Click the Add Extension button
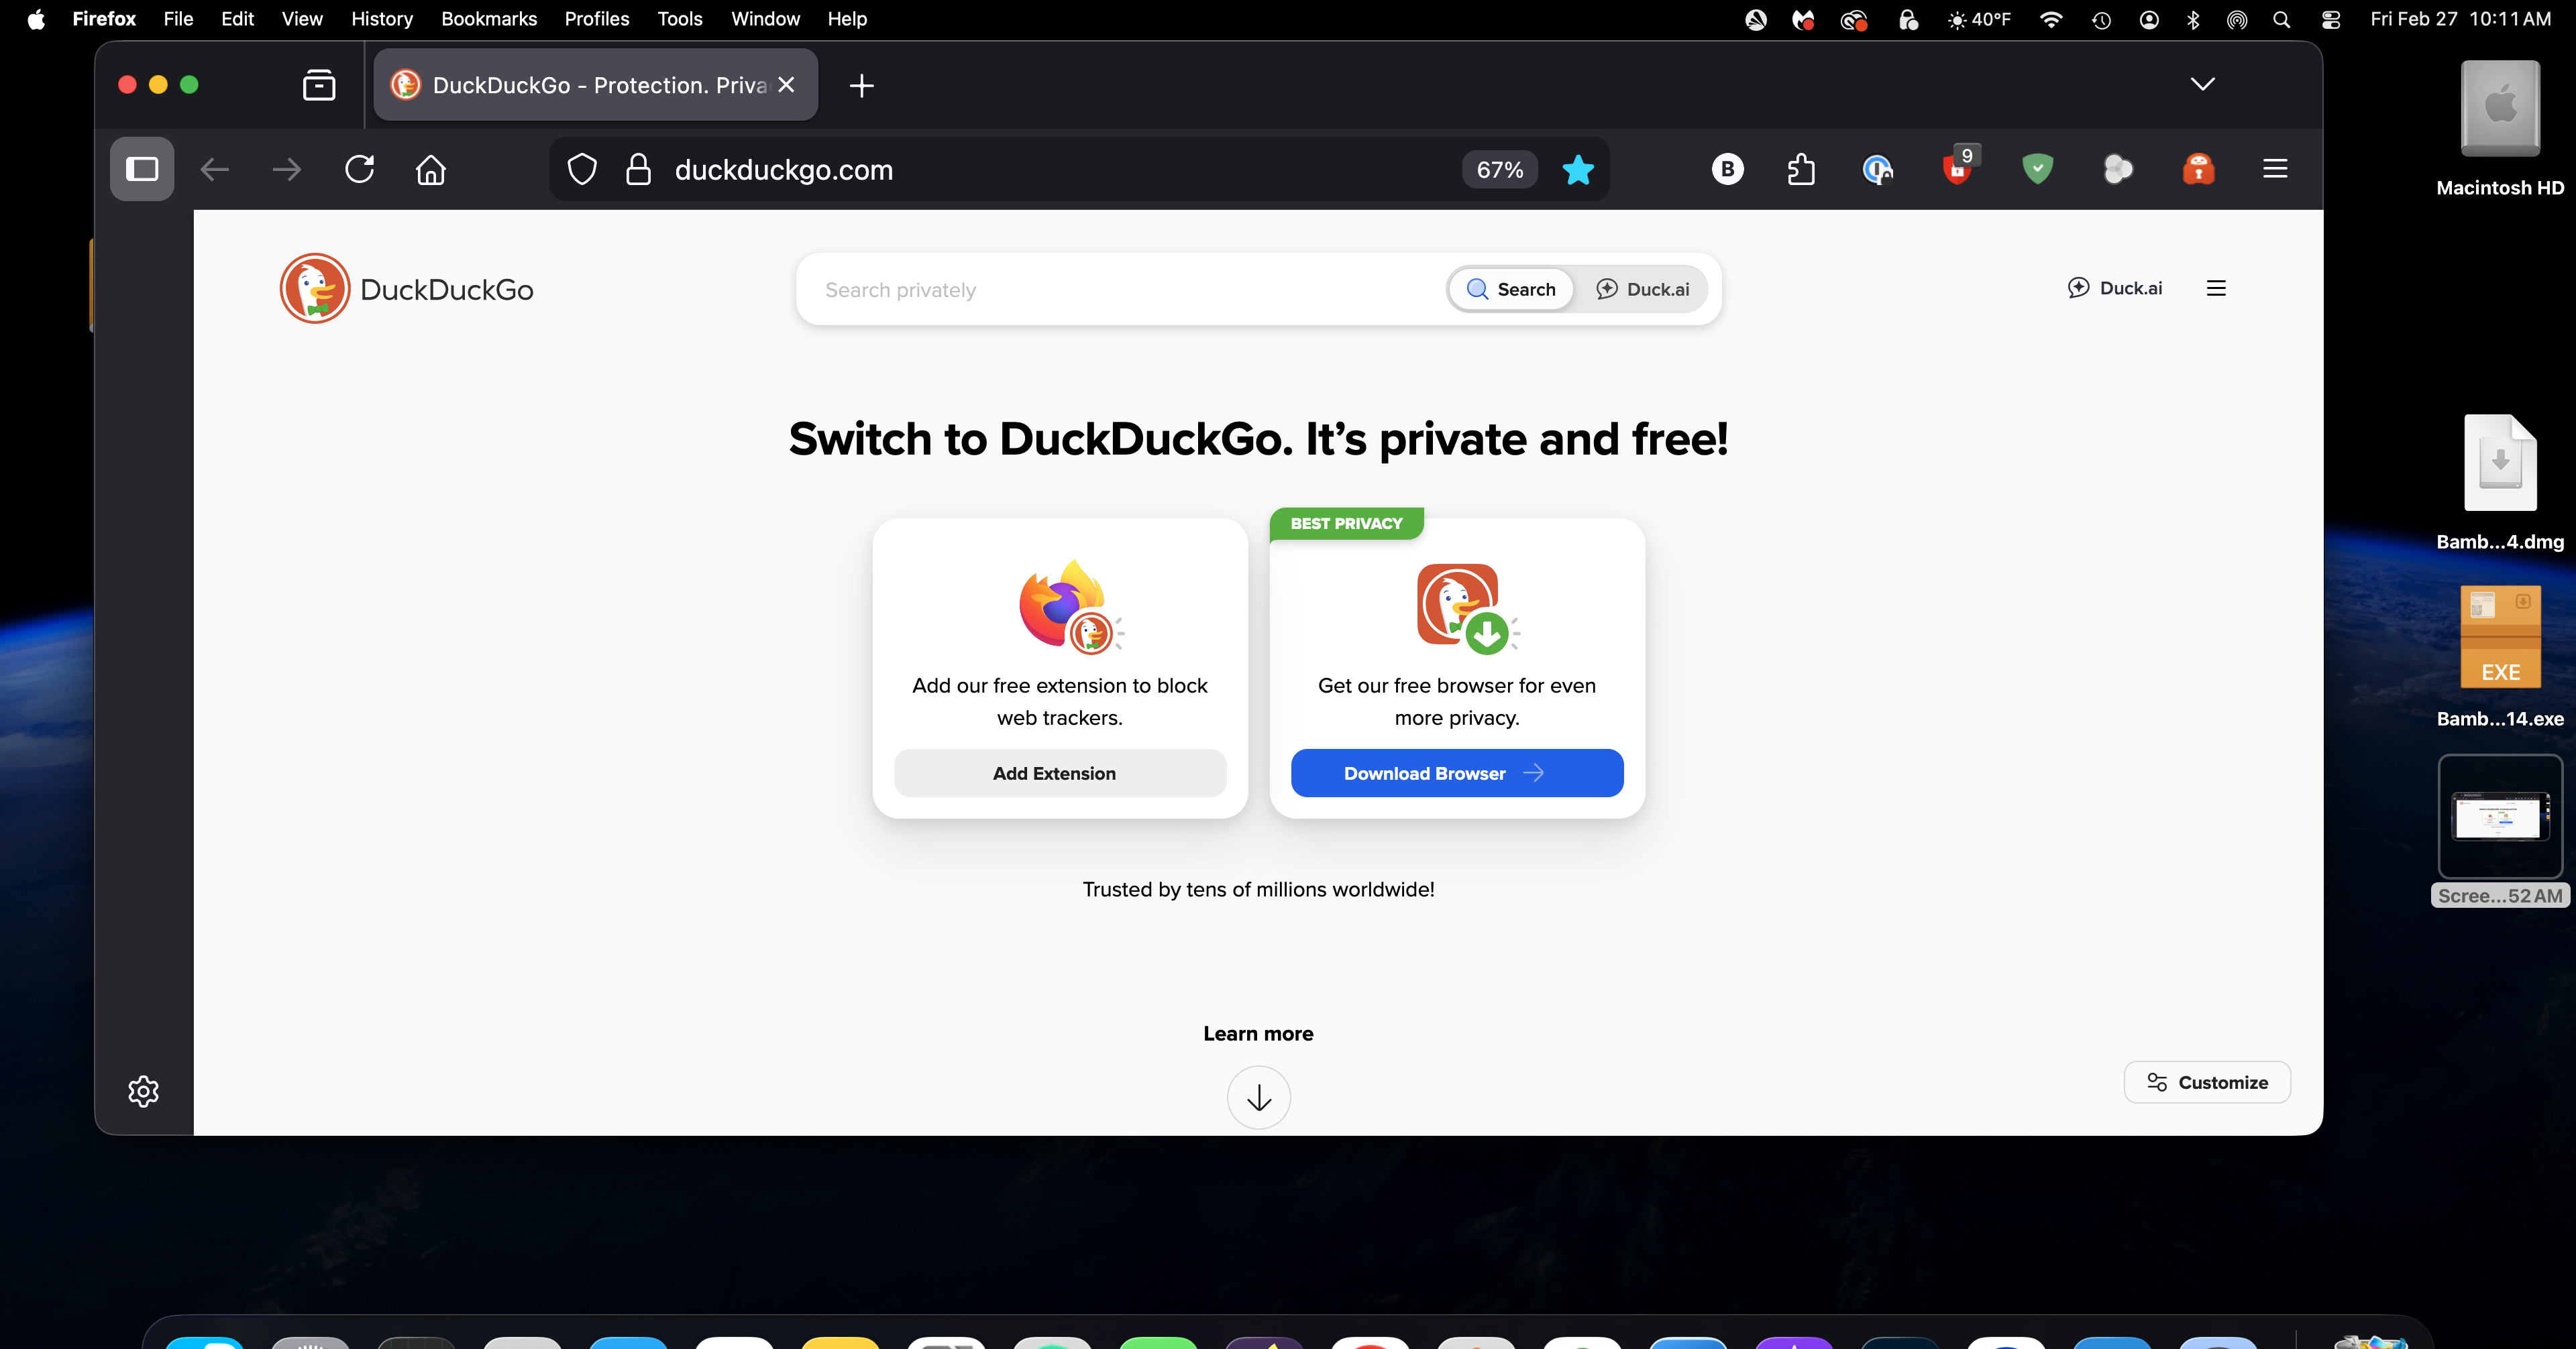The width and height of the screenshot is (2576, 1349). [1059, 772]
